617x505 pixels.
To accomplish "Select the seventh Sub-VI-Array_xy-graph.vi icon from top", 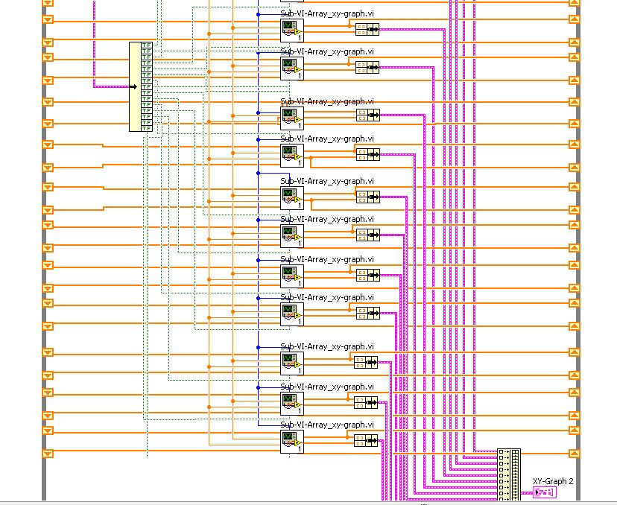I will click(x=292, y=276).
